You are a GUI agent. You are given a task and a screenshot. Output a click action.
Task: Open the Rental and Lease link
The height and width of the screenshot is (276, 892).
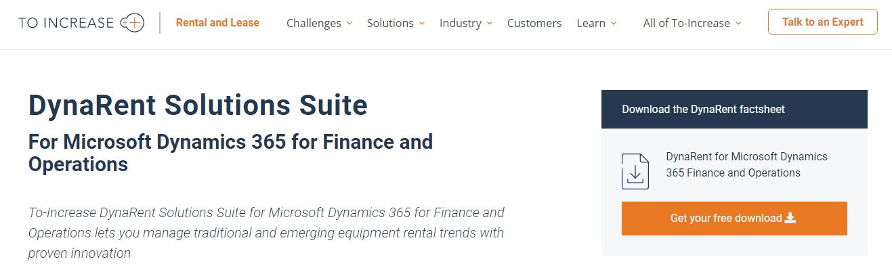(217, 23)
